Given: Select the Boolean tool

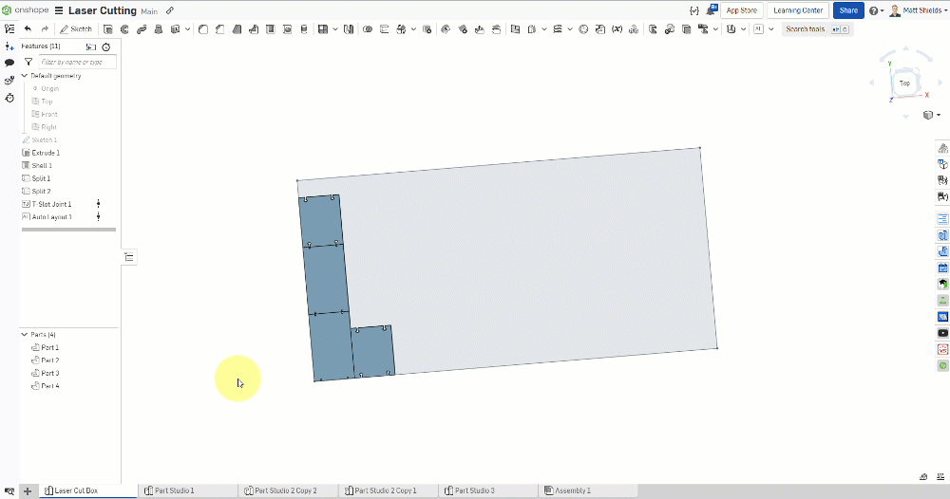Looking at the screenshot, I should [x=367, y=29].
